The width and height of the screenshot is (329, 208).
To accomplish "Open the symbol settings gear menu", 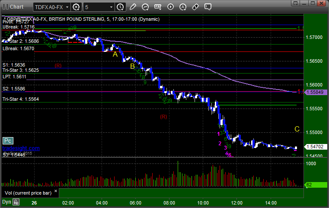I will 76,7.
